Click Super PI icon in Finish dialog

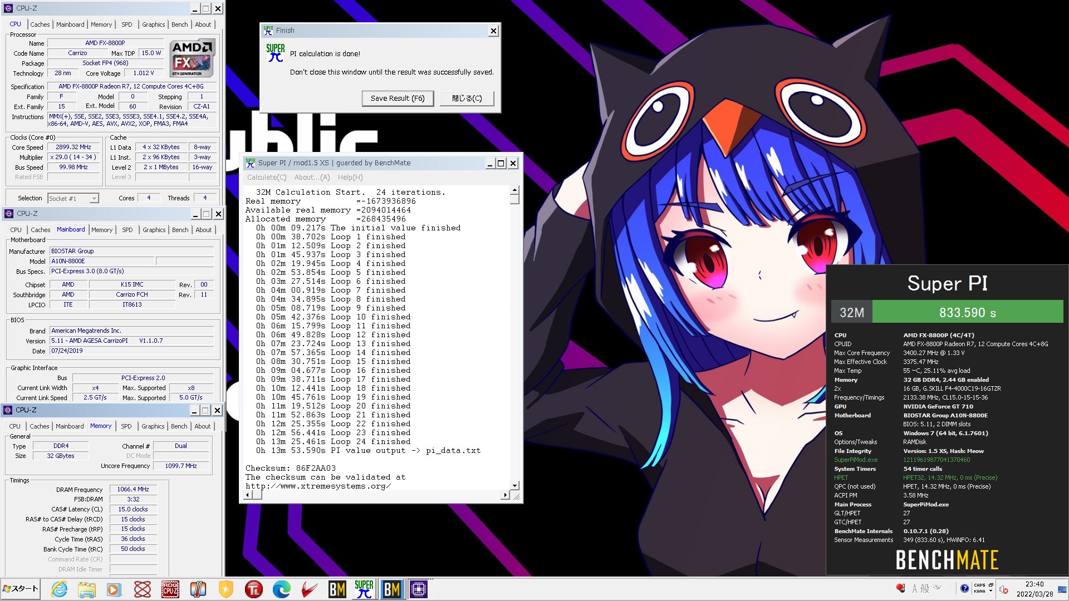(275, 53)
